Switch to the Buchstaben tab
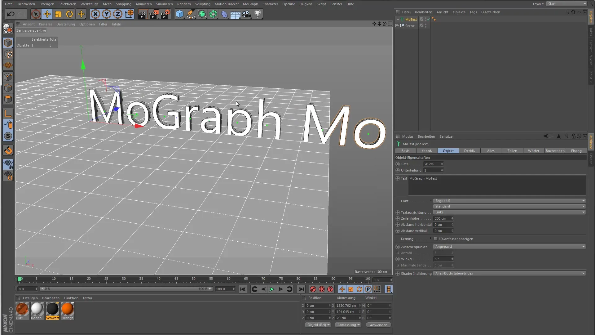 point(555,151)
